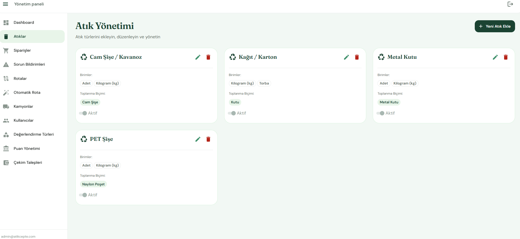Viewport: 520px width, 239px height.
Task: Click the Torba unit chip
Action: (264, 83)
